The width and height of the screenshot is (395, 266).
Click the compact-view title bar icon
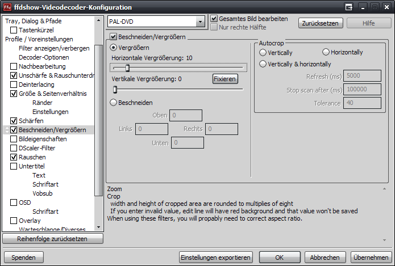click(x=349, y=7)
